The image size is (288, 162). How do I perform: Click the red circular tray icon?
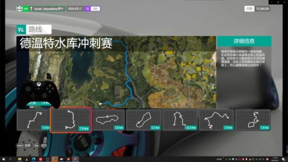coord(243,159)
